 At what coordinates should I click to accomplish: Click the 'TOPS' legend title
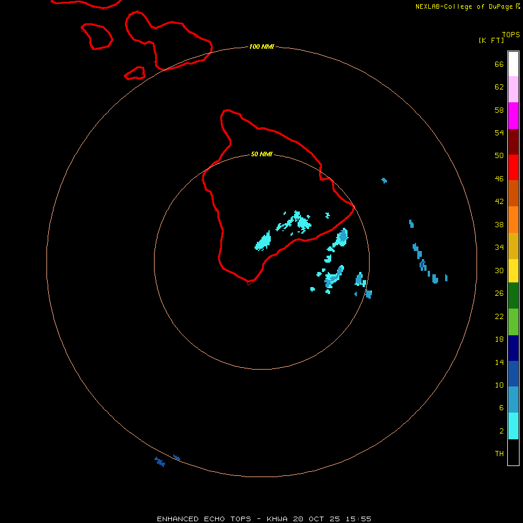511,34
